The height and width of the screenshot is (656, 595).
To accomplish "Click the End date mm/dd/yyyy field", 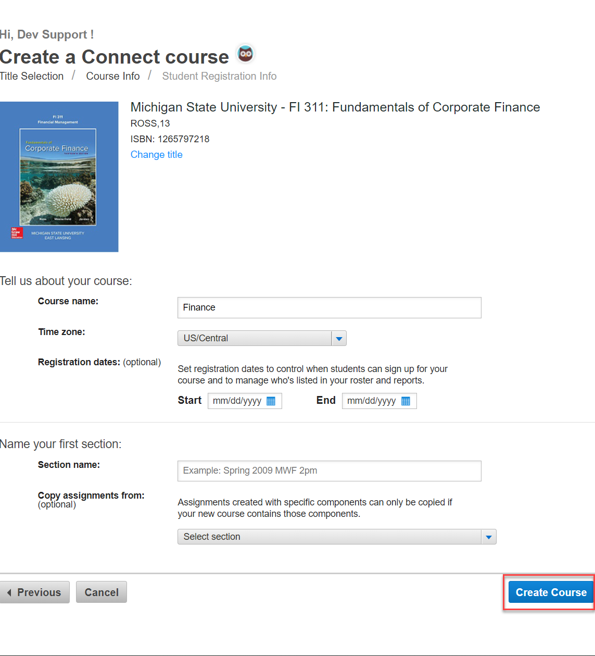I will click(379, 401).
